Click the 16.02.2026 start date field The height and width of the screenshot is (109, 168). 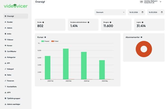pos(137,12)
